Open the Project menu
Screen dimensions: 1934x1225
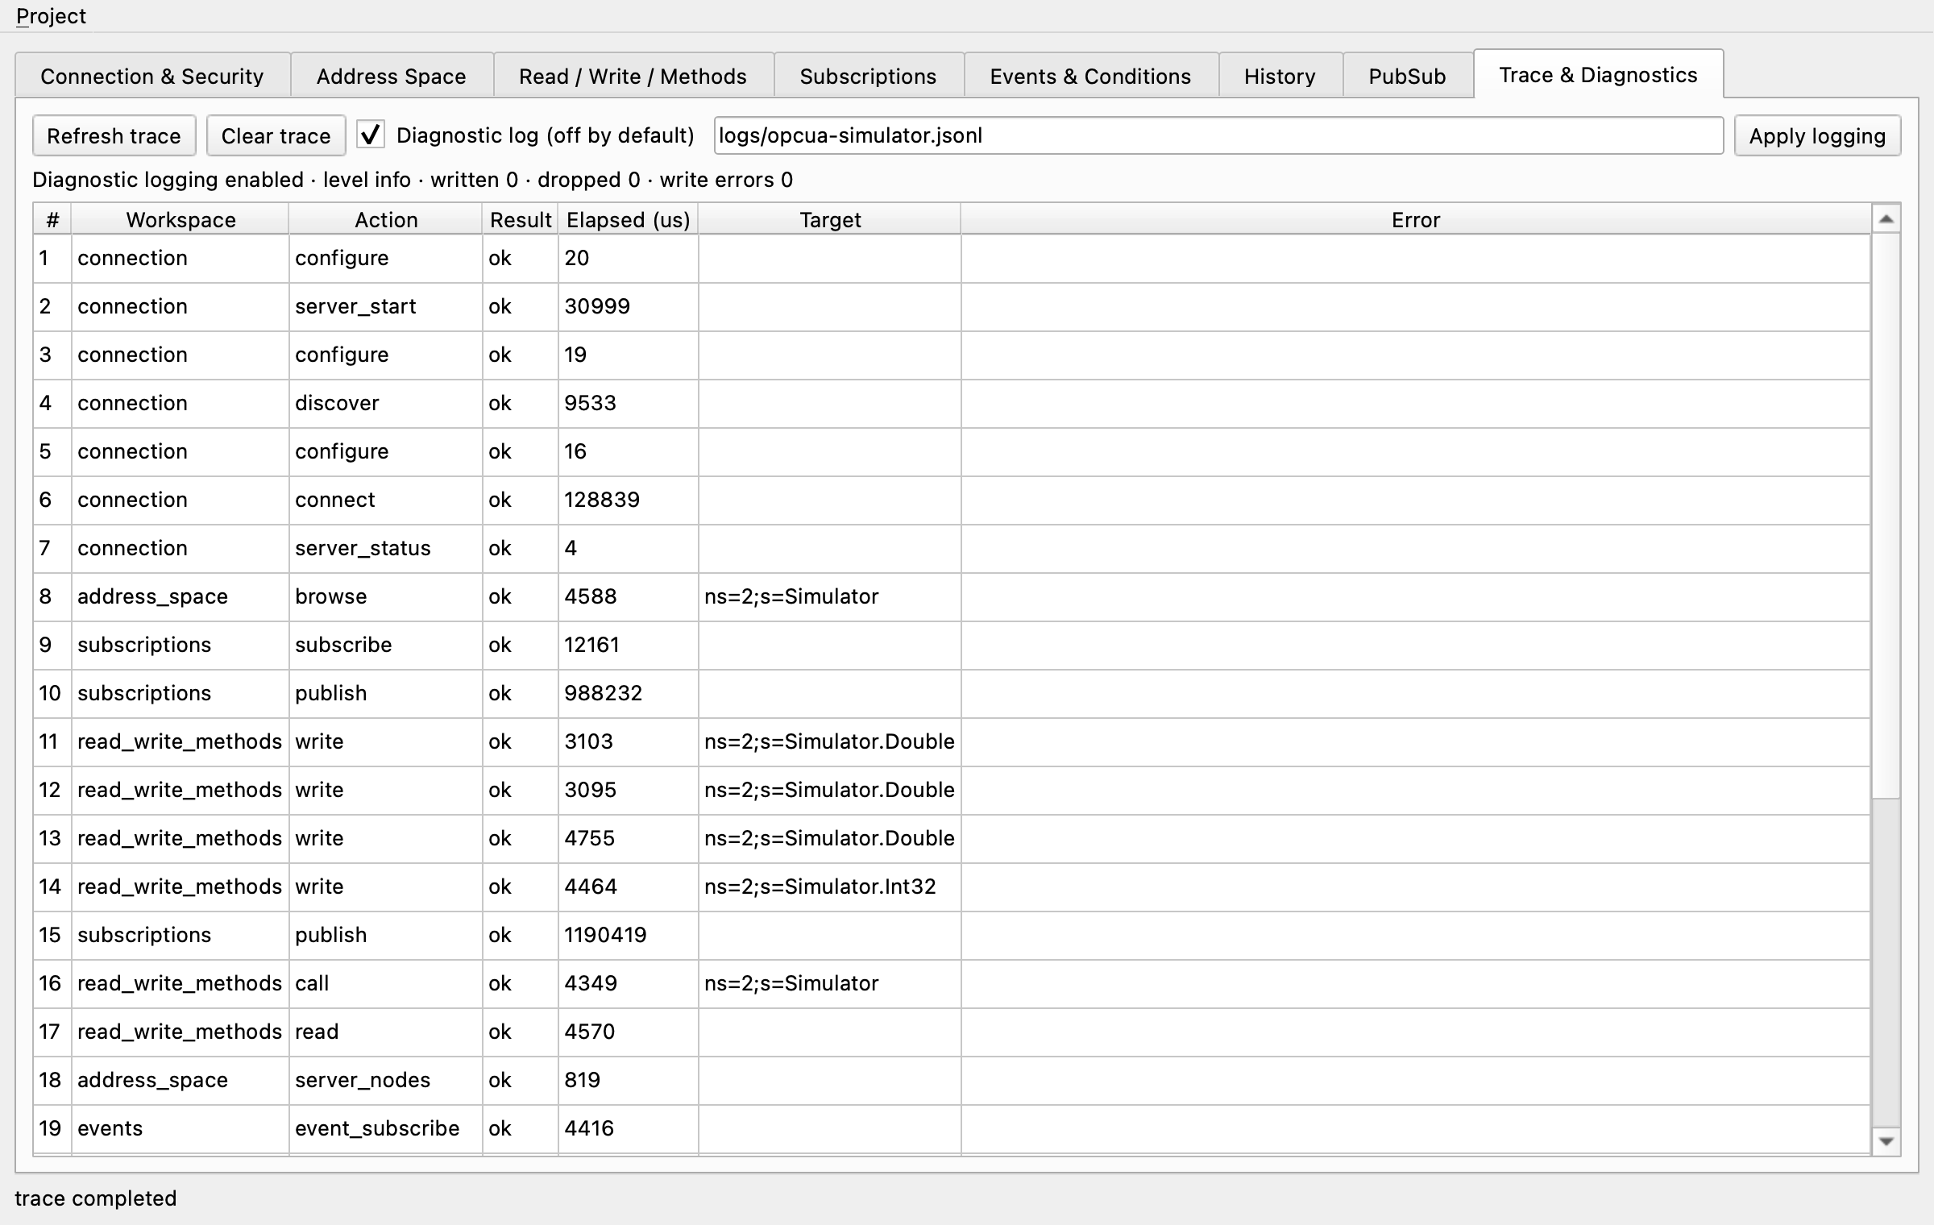(51, 16)
